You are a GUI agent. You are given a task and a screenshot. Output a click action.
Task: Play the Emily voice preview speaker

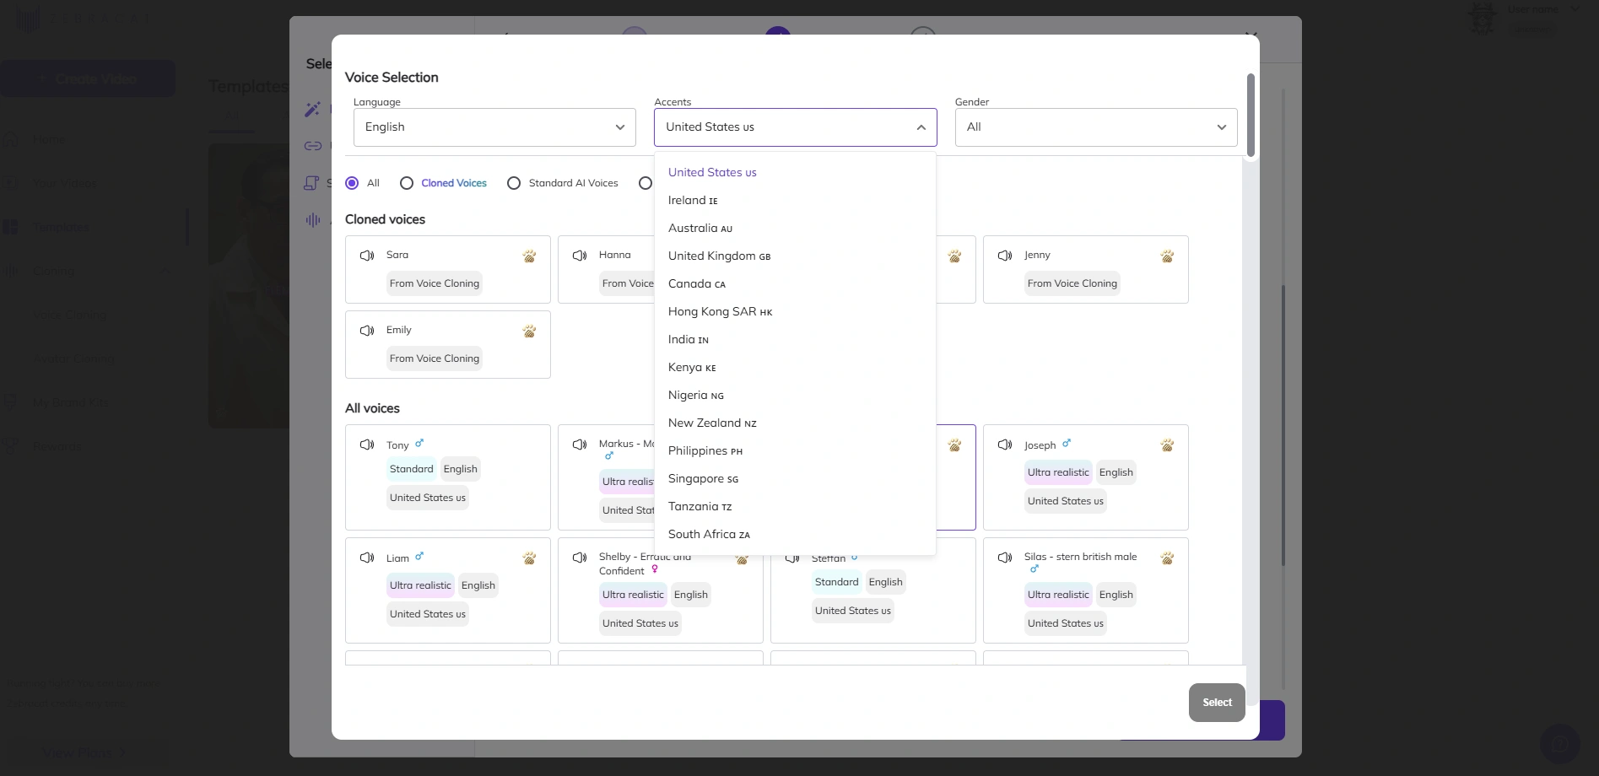coord(367,331)
